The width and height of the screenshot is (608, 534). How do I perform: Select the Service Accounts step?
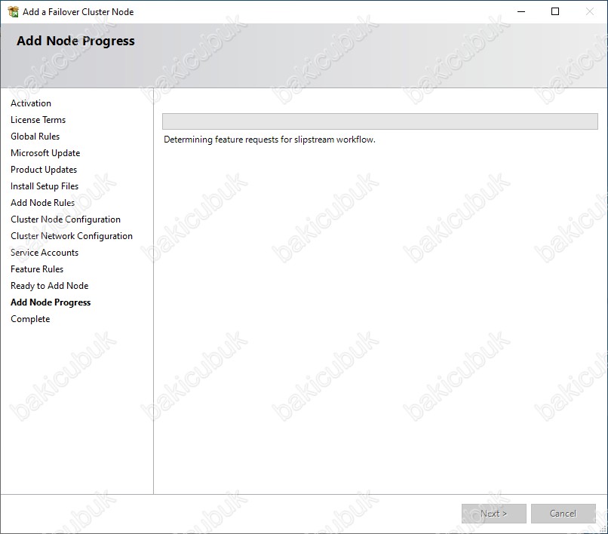tap(45, 253)
